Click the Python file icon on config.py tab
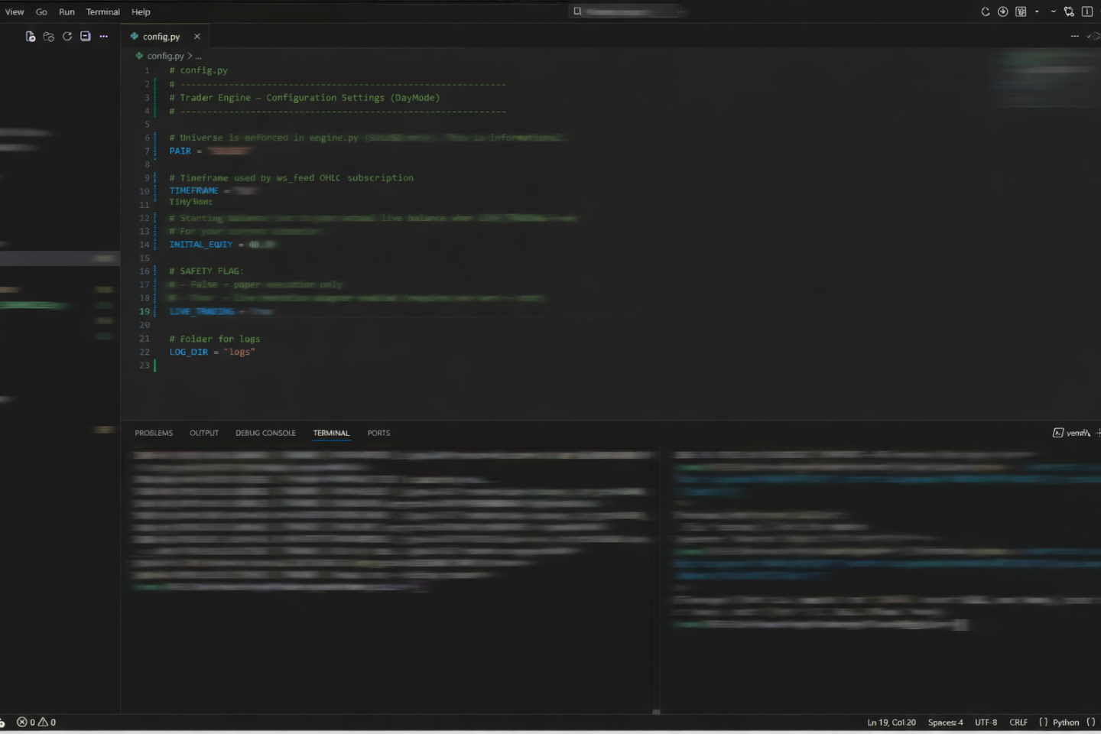Viewport: 1101px width, 734px height. [x=135, y=37]
